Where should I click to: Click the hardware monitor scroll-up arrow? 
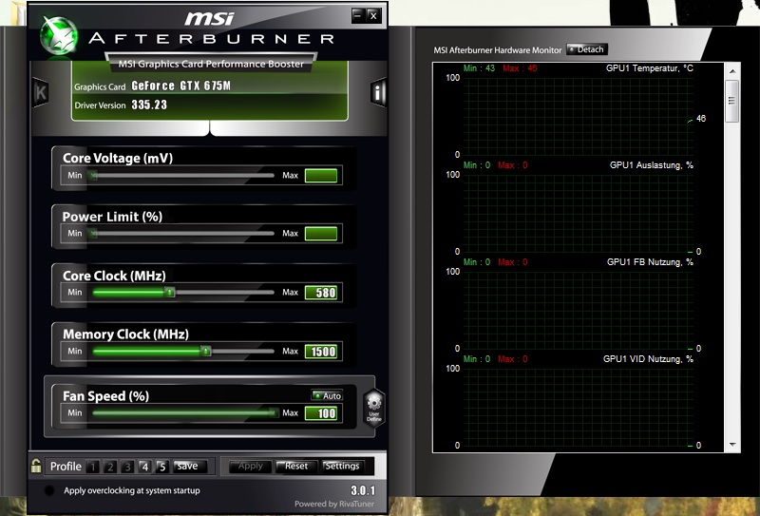tap(732, 71)
